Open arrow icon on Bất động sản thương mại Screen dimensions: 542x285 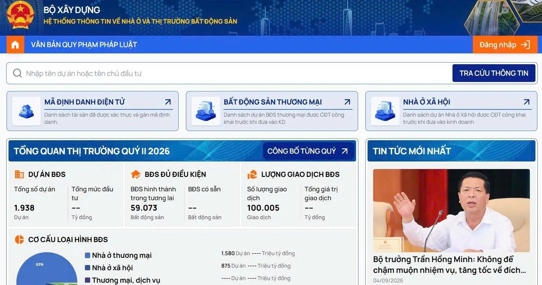click(x=347, y=102)
